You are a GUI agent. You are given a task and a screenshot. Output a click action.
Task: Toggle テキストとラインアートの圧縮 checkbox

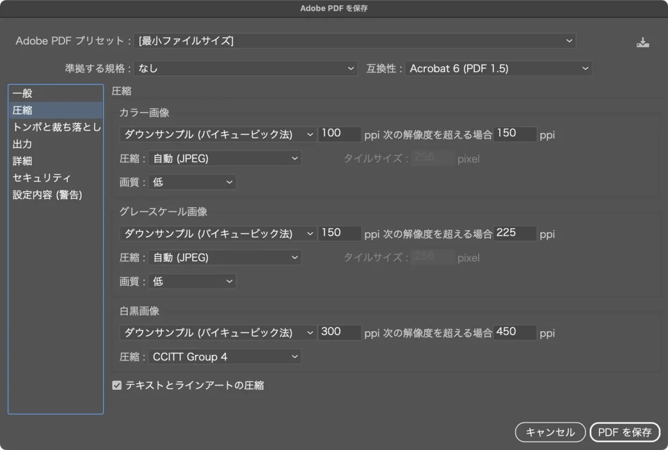tap(117, 385)
